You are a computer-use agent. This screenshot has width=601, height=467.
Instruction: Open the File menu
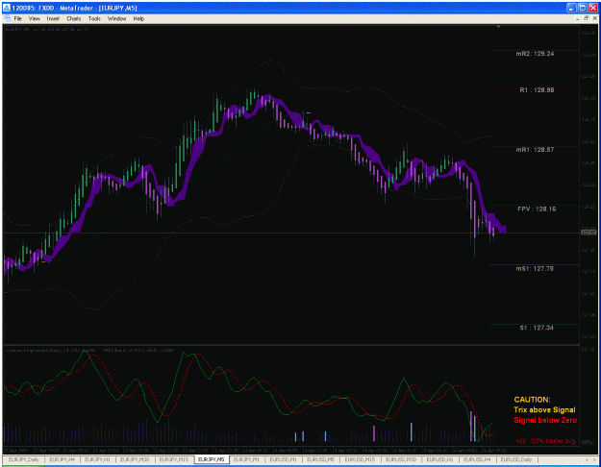pos(17,18)
